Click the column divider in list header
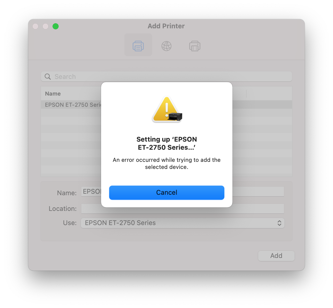This screenshot has width=333, height=308. (x=246, y=94)
